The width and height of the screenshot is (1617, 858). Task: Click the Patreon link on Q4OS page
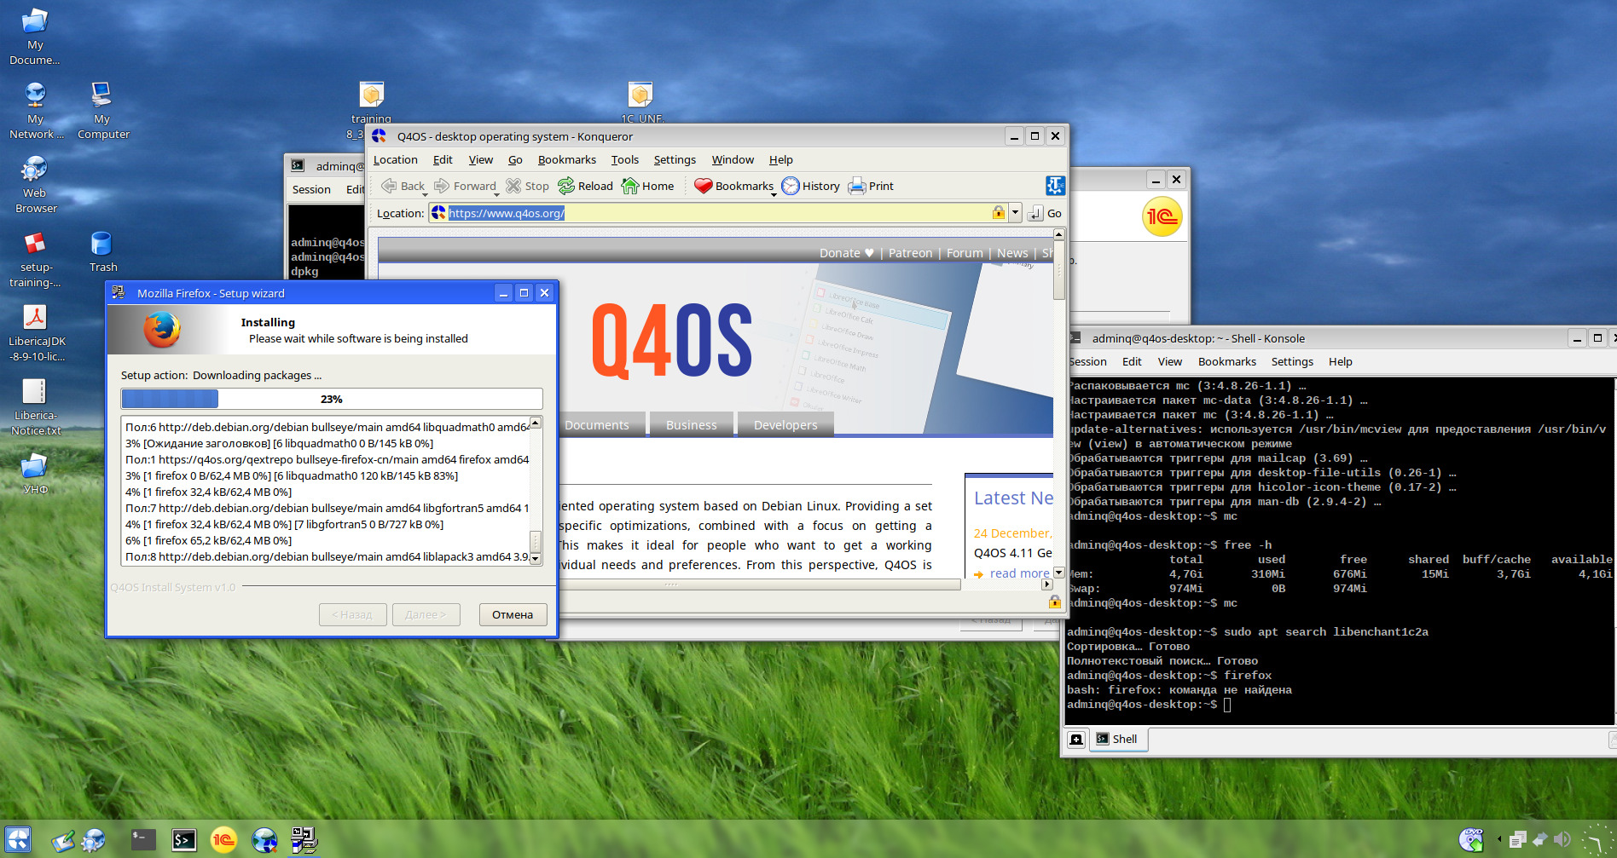910,253
